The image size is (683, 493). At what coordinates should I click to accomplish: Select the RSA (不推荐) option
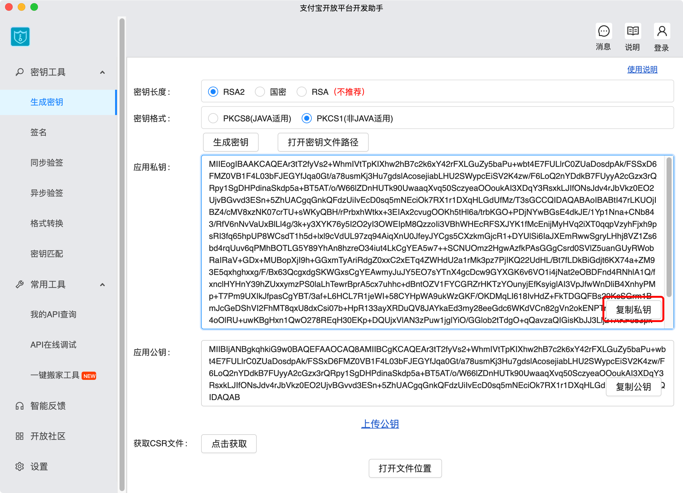click(302, 92)
